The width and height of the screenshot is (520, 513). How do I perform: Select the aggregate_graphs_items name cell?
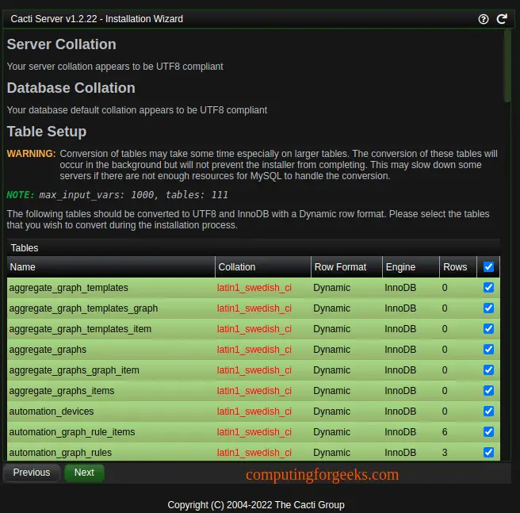(x=62, y=391)
